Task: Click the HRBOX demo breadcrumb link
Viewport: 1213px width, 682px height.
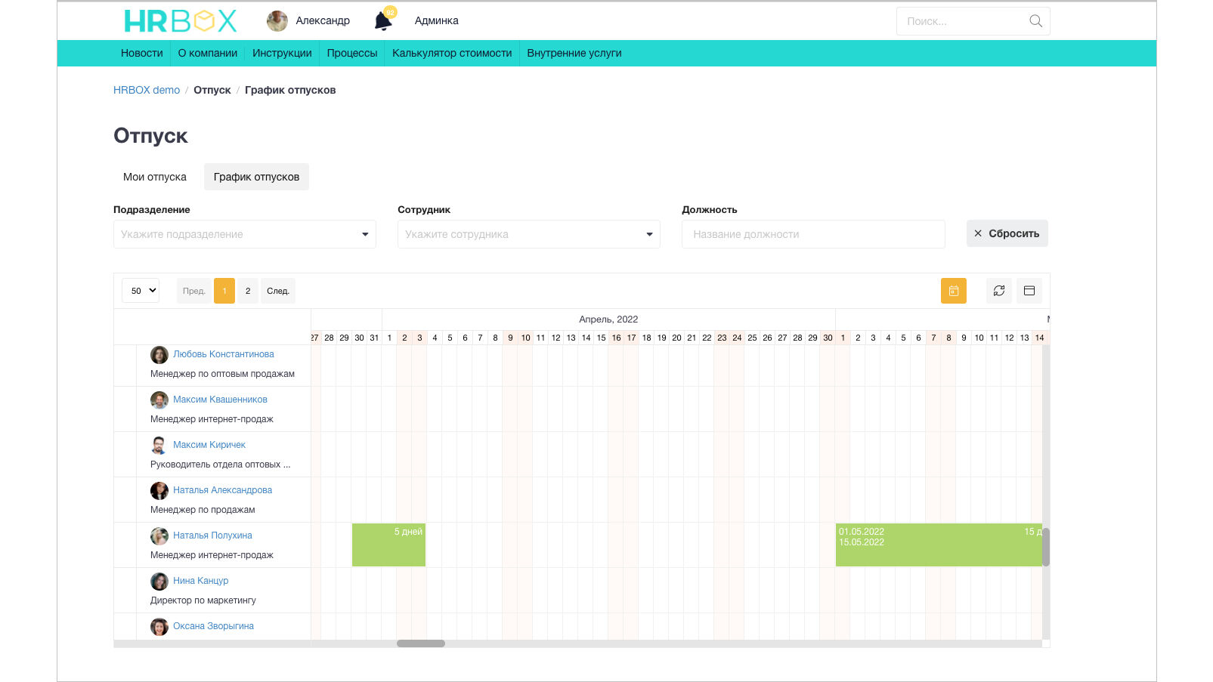Action: (147, 90)
